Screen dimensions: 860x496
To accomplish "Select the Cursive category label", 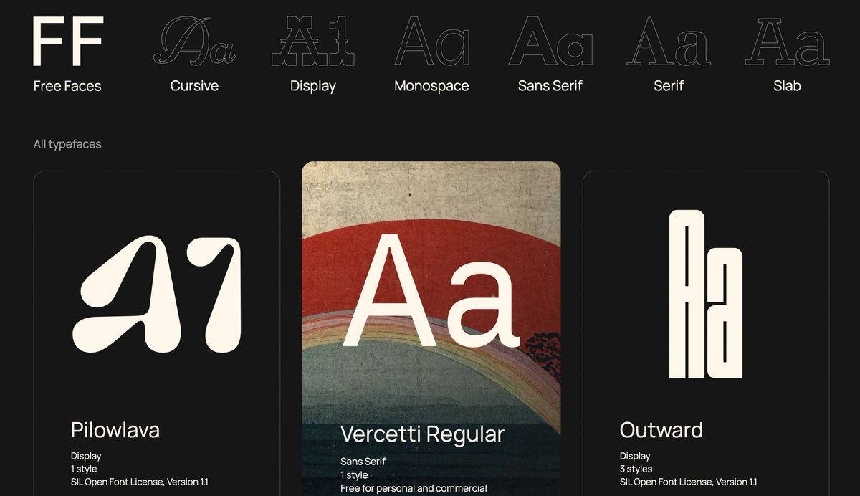I will click(194, 86).
